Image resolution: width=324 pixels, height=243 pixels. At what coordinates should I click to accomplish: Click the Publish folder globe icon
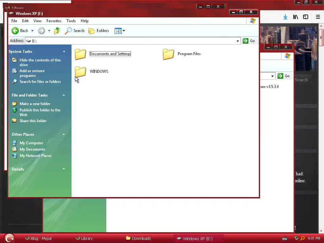15,110
